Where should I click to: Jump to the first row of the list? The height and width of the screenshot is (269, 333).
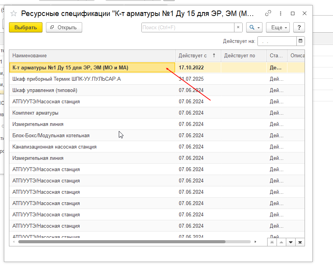tap(272, 242)
